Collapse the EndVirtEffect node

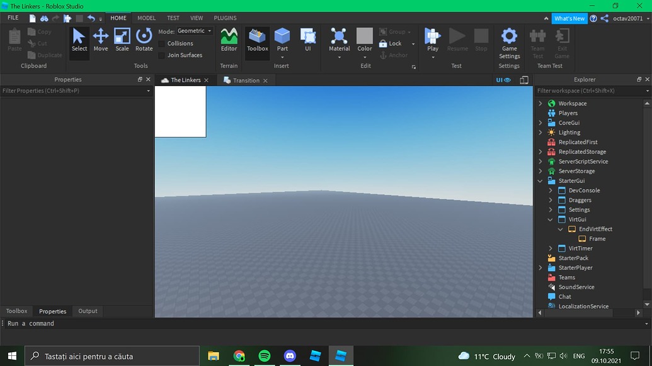click(x=561, y=229)
